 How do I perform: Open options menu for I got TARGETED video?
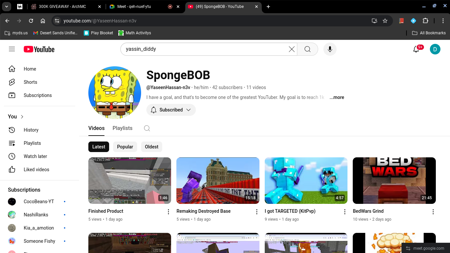click(x=345, y=212)
